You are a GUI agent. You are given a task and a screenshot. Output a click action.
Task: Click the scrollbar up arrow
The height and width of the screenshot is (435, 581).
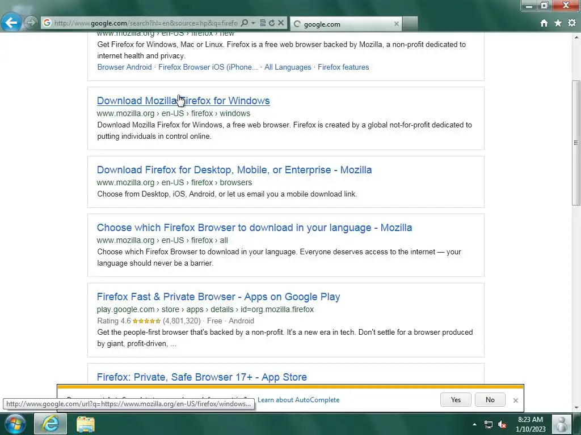coord(576,37)
